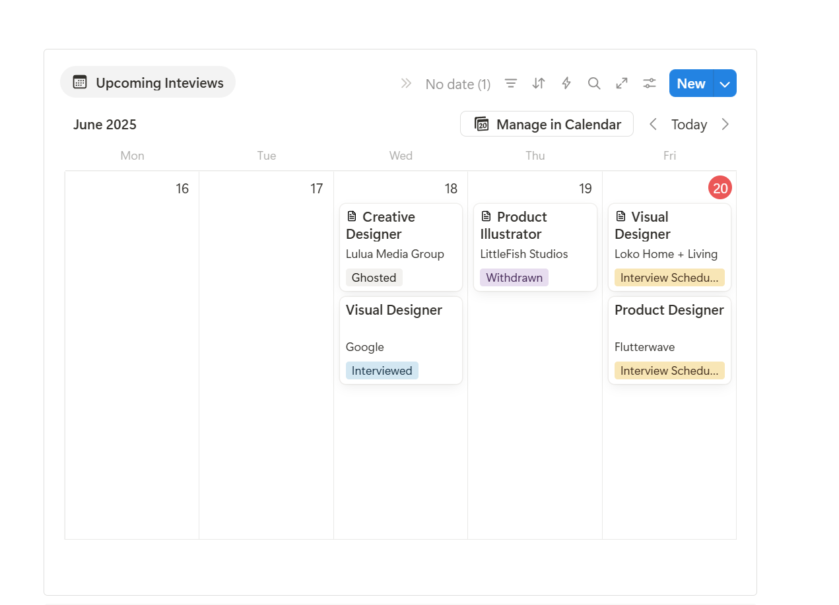Show the No date (1) items
The image size is (839, 605).
click(x=457, y=84)
